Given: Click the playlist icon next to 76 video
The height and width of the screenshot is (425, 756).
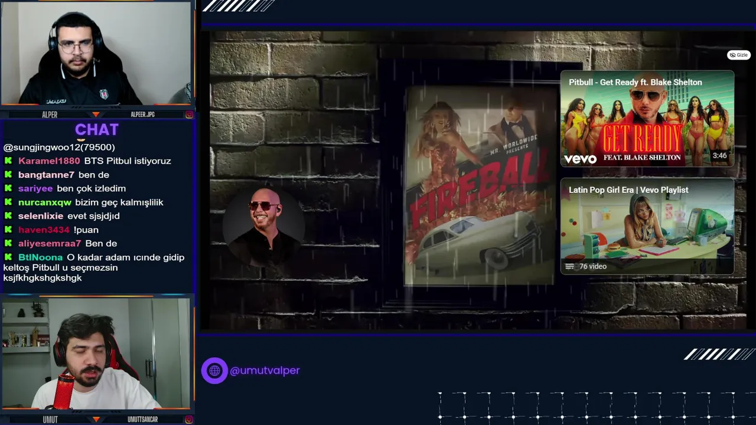Looking at the screenshot, I should pyautogui.click(x=569, y=267).
